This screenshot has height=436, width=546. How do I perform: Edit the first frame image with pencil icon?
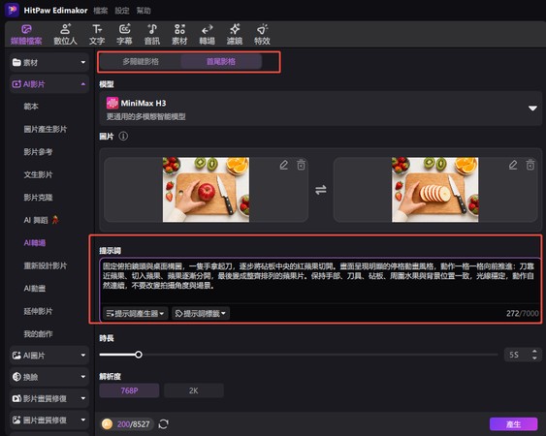[x=284, y=165]
